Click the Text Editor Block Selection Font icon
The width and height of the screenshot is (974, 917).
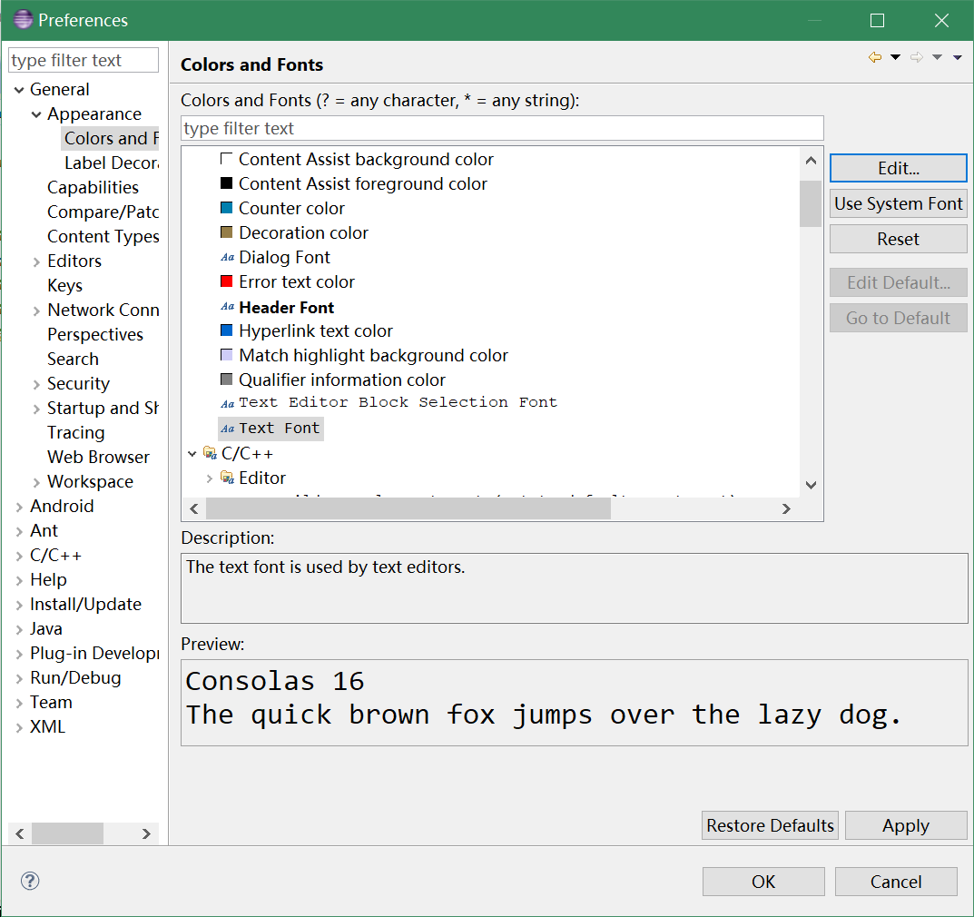click(x=227, y=403)
